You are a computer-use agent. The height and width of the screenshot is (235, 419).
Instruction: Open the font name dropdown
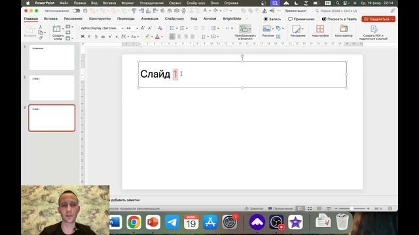[x=122, y=28]
